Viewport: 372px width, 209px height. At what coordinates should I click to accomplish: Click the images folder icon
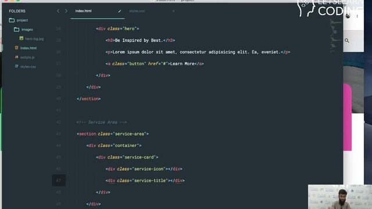tap(16, 30)
